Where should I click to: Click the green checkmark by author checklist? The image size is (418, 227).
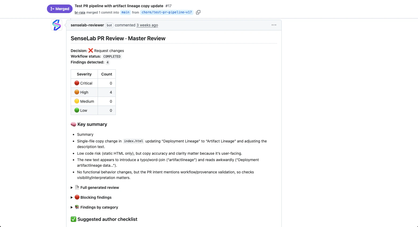click(73, 219)
